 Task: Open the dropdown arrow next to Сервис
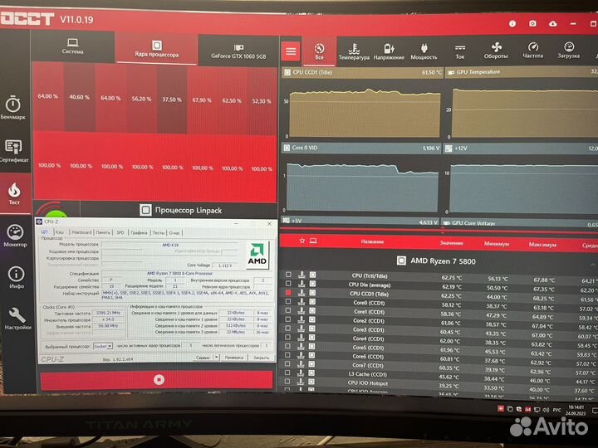click(x=216, y=358)
